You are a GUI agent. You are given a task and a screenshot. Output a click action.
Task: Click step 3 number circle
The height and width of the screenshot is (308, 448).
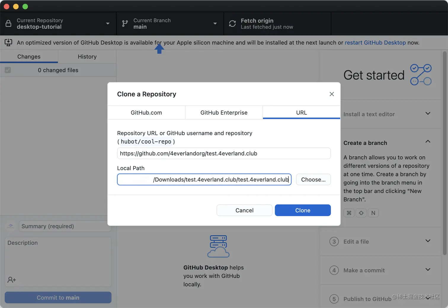point(334,242)
